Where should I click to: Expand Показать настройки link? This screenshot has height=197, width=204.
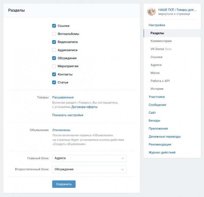tap(68, 115)
